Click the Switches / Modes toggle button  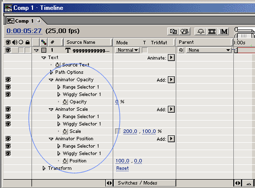click(x=144, y=183)
